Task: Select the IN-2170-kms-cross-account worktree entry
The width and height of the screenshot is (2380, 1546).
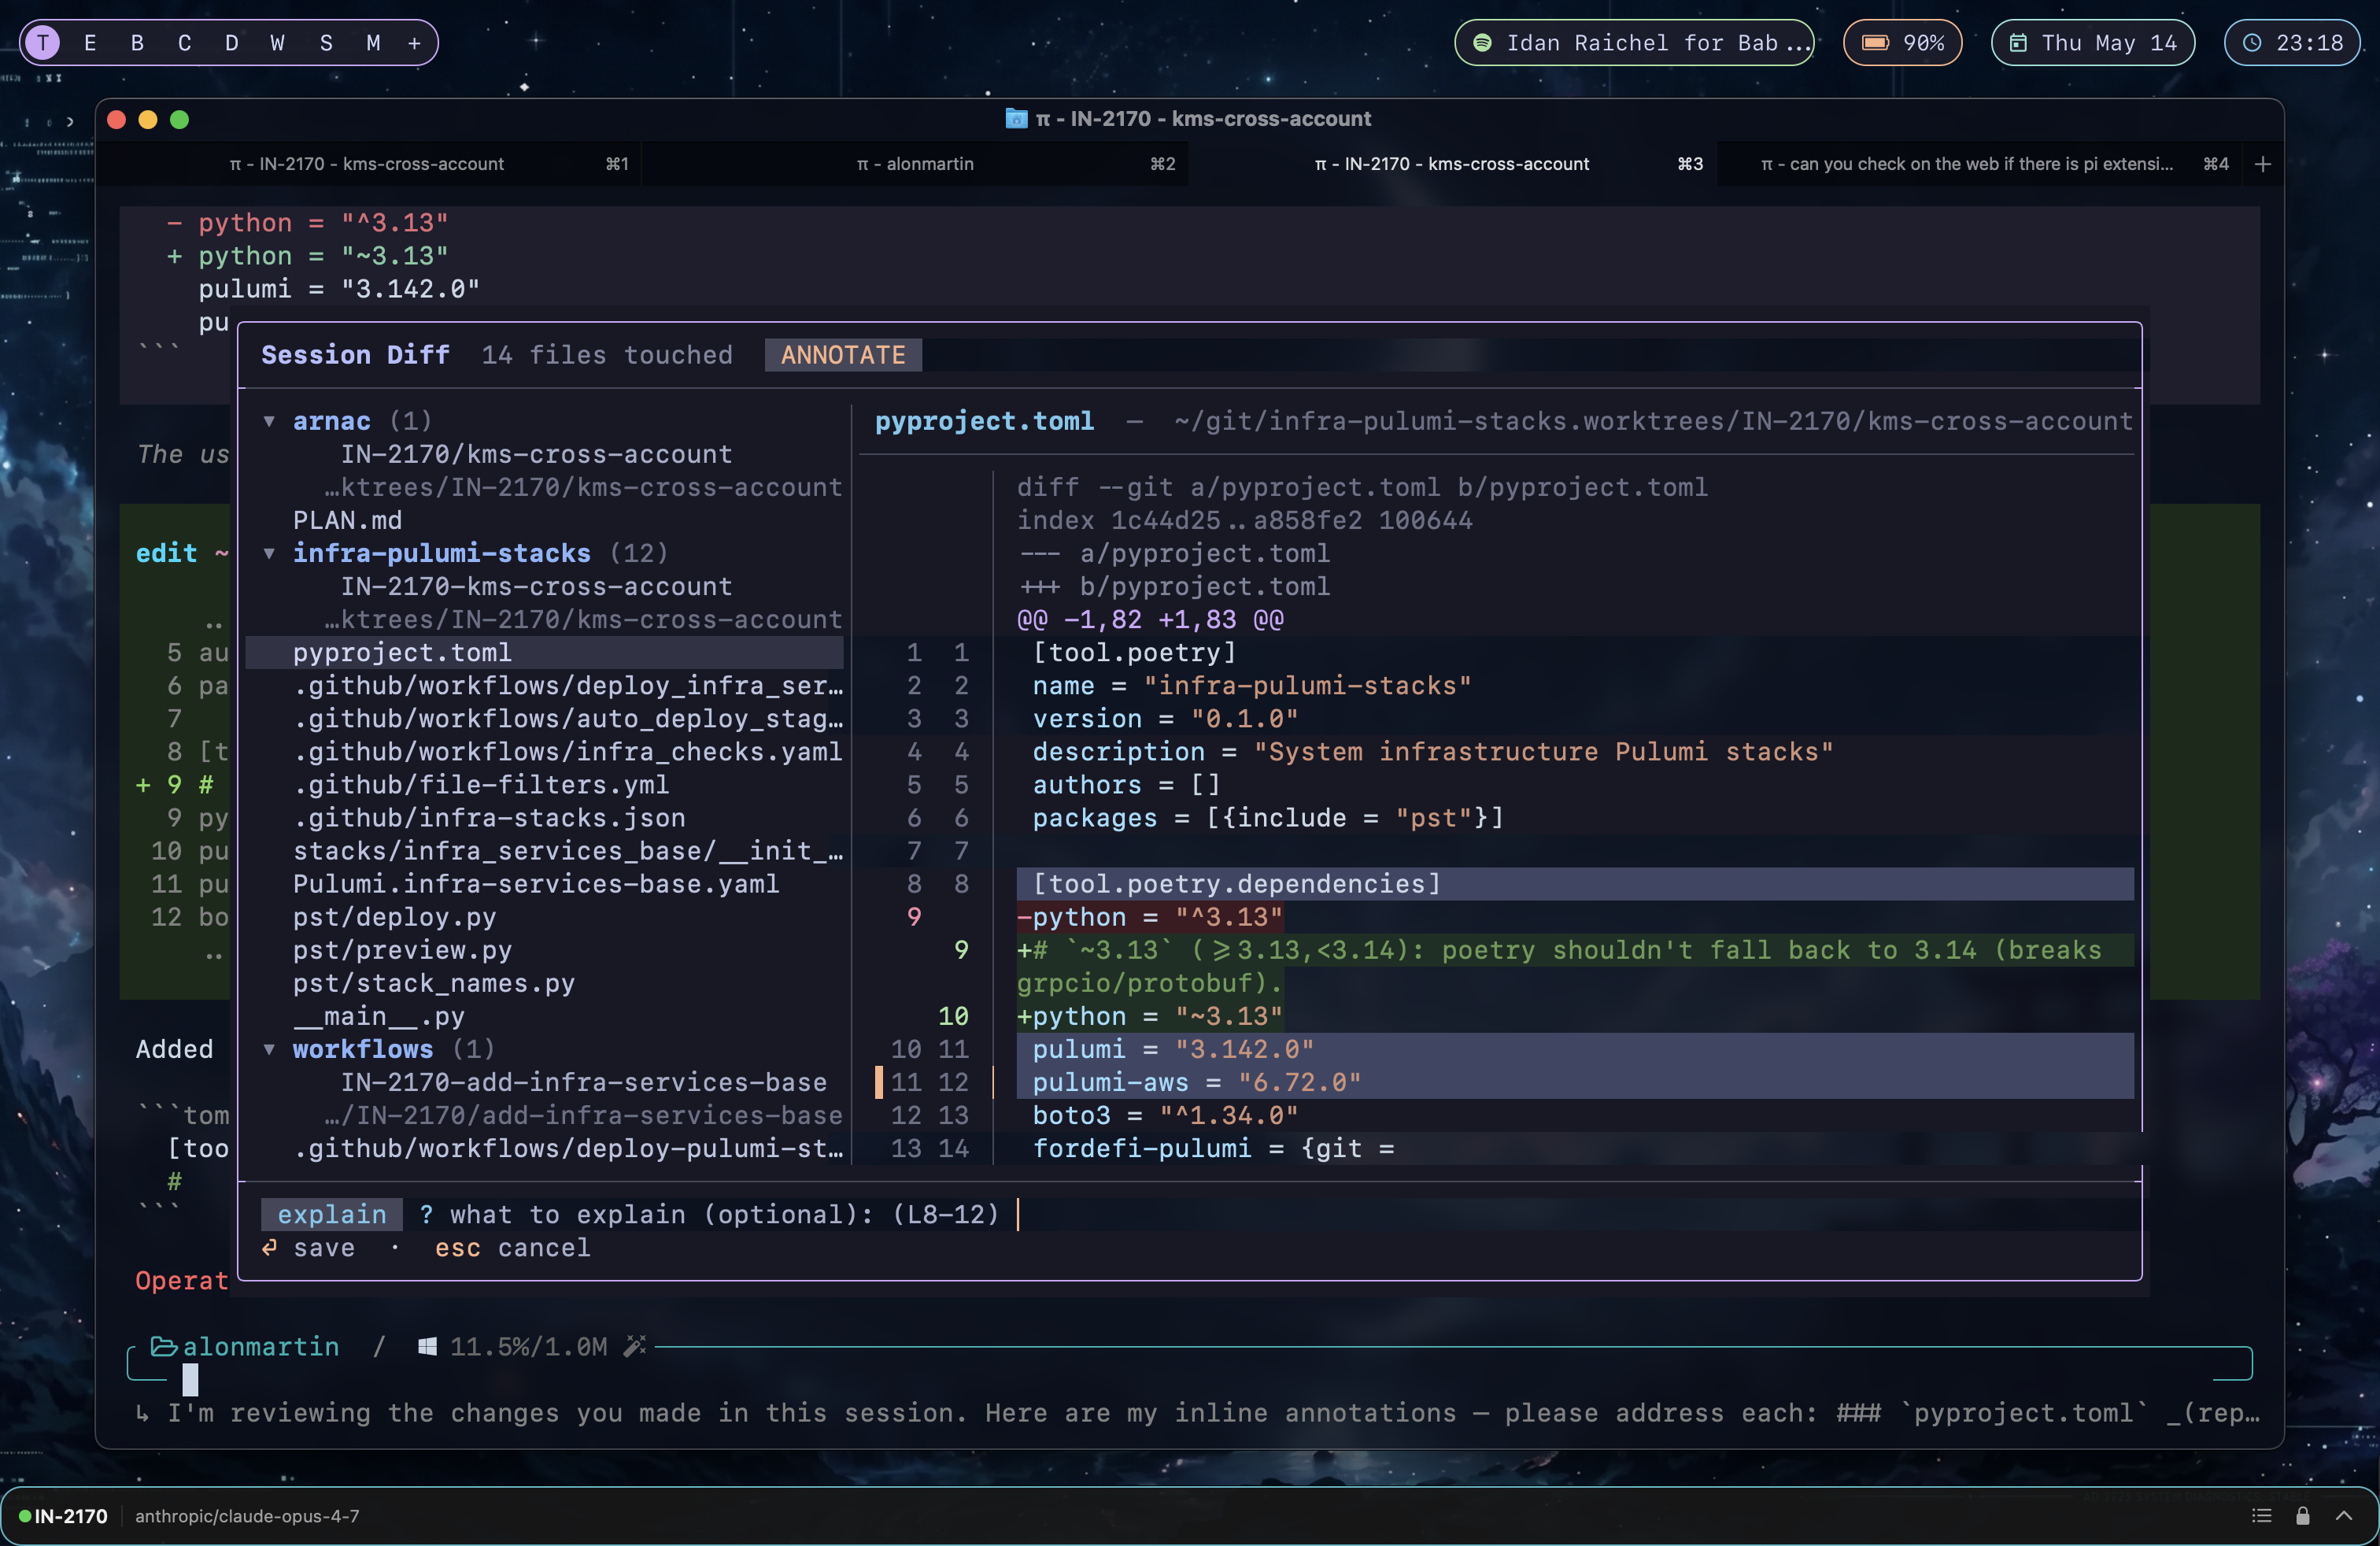Action: 536,587
